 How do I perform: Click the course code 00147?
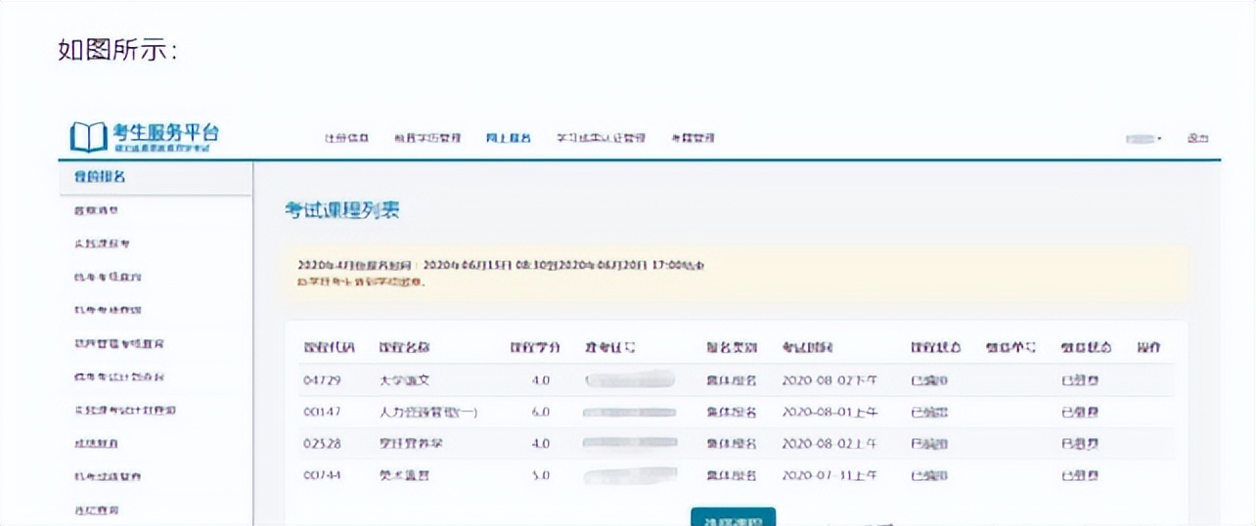click(322, 412)
